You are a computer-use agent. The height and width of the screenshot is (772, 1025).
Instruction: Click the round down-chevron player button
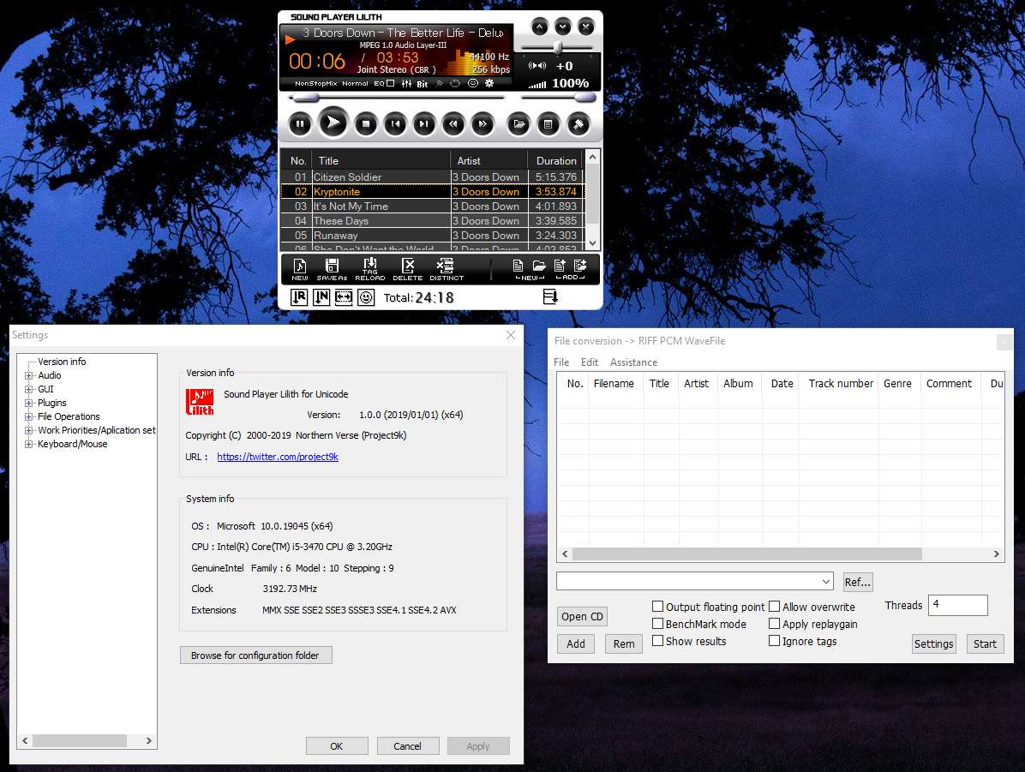point(563,27)
